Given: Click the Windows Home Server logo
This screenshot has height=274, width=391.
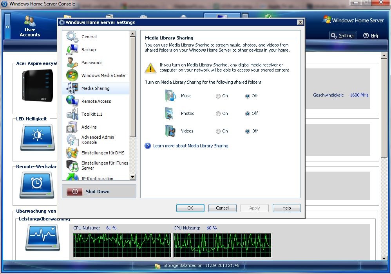Looking at the screenshot, I should (353, 20).
